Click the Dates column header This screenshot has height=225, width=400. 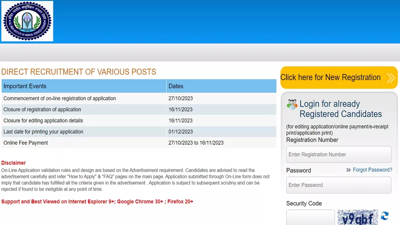coord(176,86)
